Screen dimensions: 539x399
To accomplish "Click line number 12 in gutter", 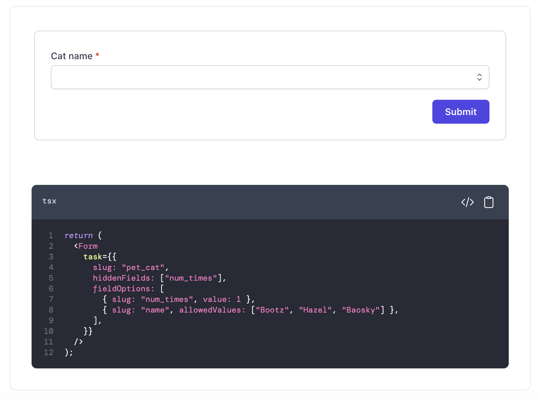I will coord(49,352).
